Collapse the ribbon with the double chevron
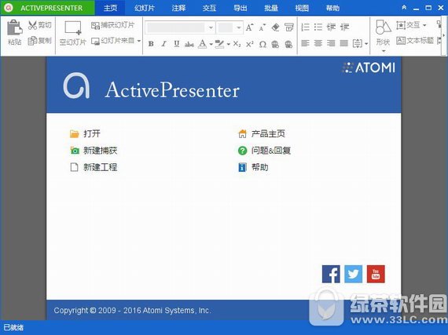This screenshot has width=448, height=335. [404, 8]
